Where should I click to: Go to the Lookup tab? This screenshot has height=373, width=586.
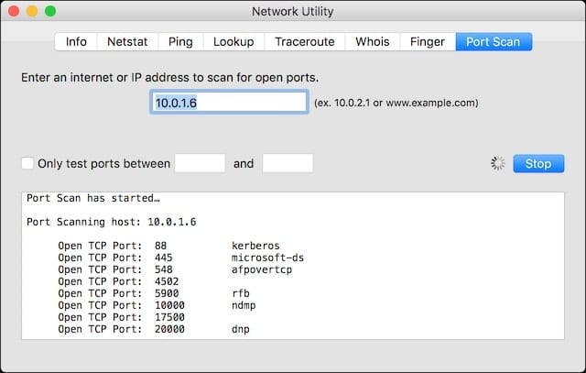(233, 41)
